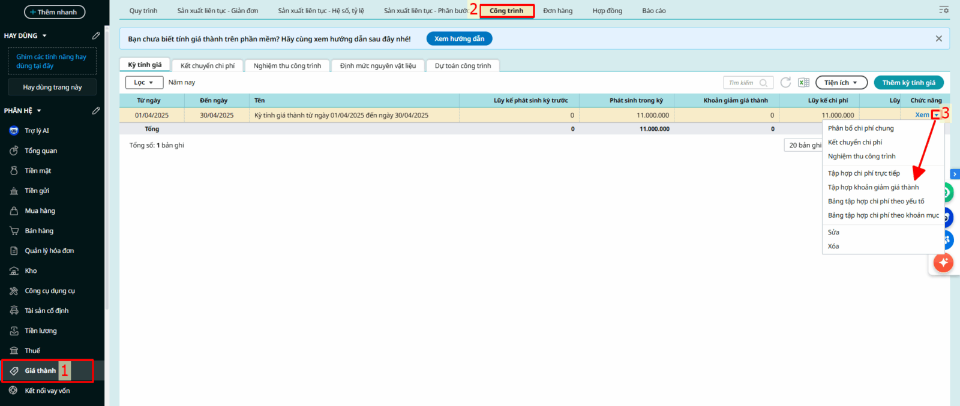Click the Giá thành tag icon
Viewport: 960px width, 406px height.
pyautogui.click(x=14, y=371)
